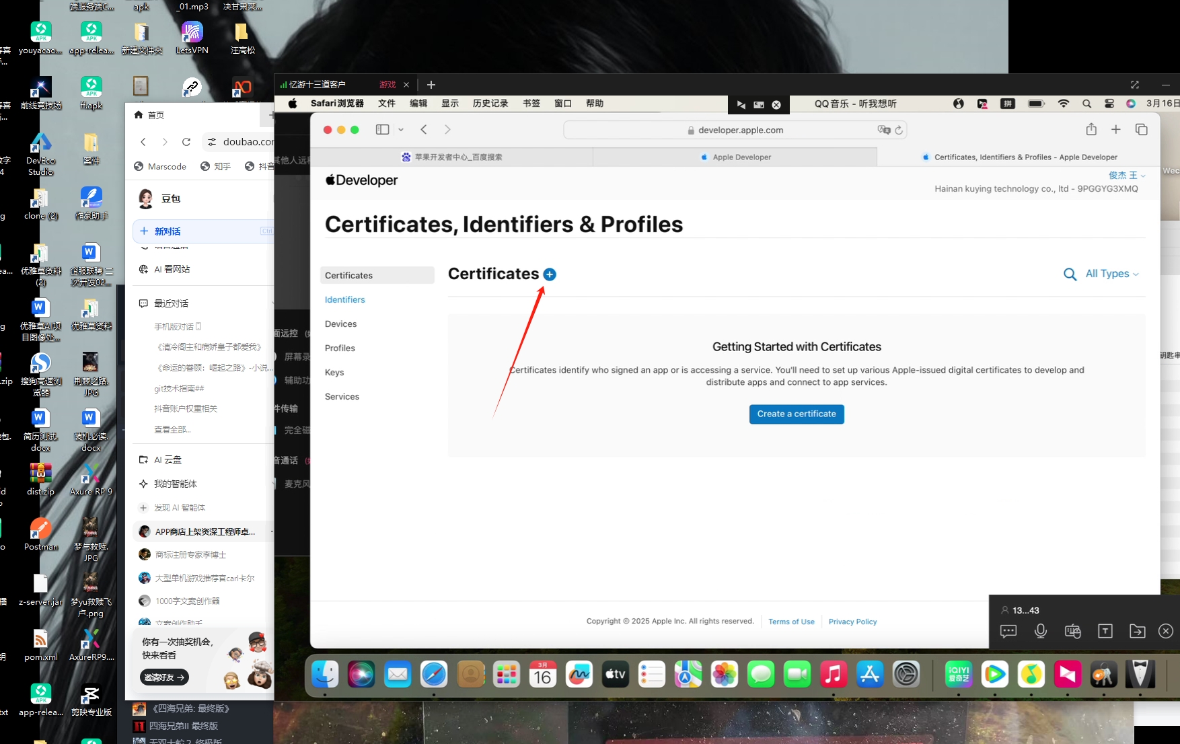Click the Apple Developer logo

362,180
